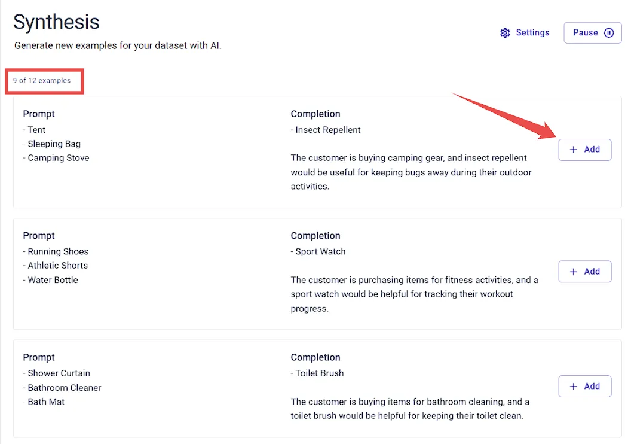Click the fitness activities explanation paragraph
Viewport: 625px width, 444px height.
coord(415,294)
